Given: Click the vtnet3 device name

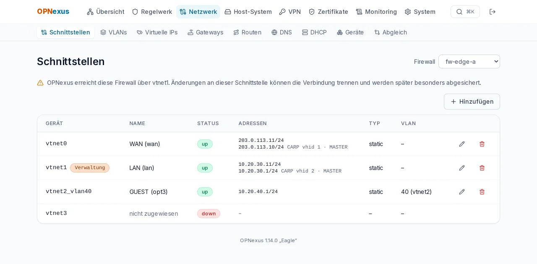Looking at the screenshot, I should 56,213.
